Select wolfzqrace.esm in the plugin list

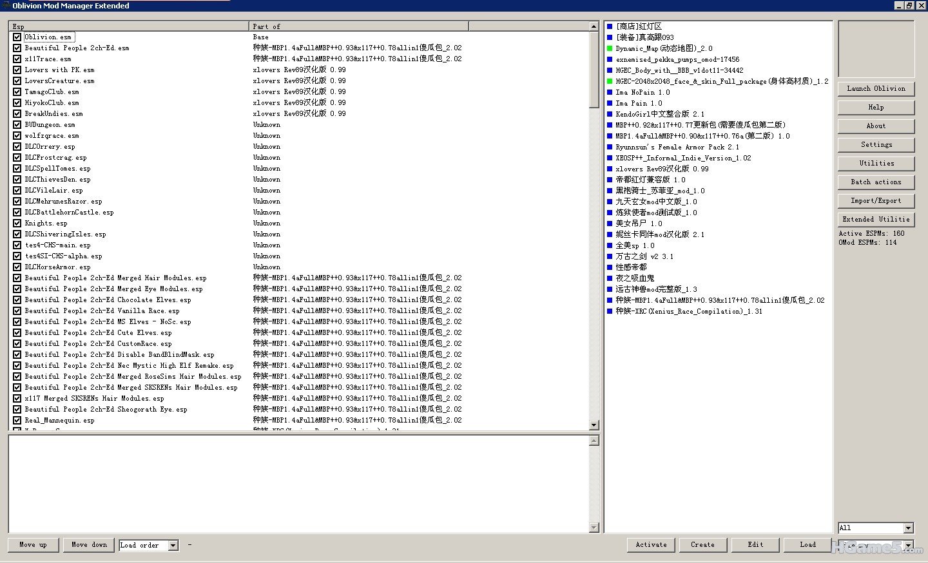coord(52,136)
